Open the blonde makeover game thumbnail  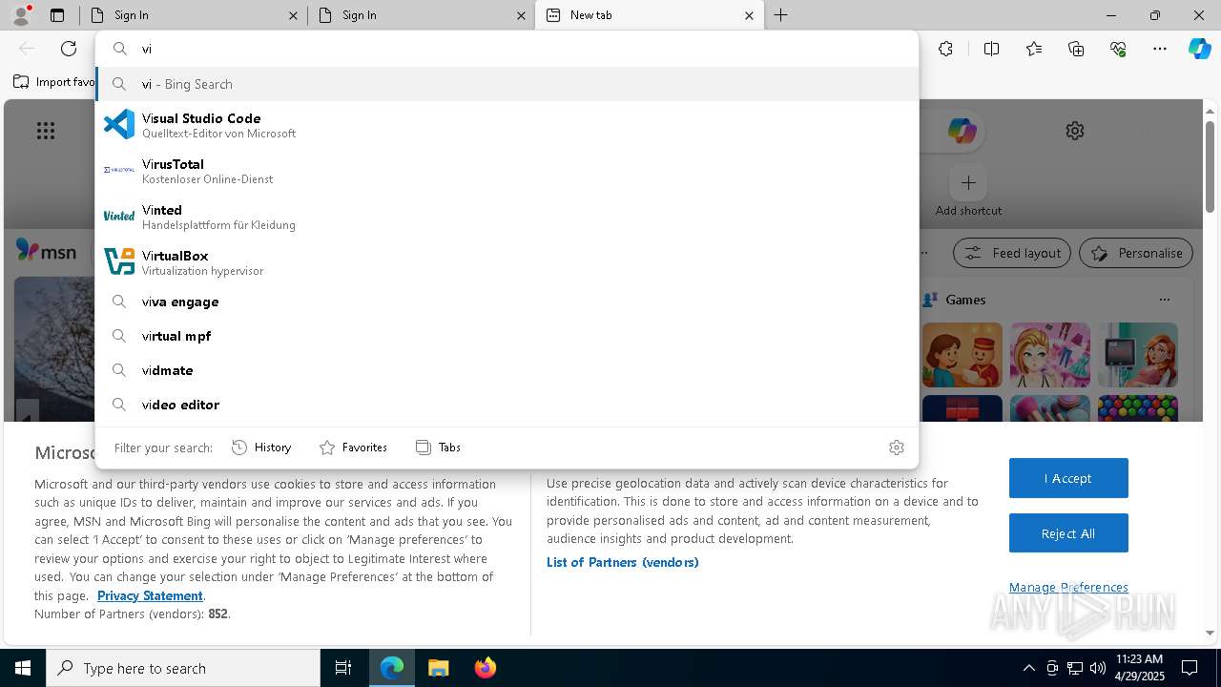point(1050,355)
